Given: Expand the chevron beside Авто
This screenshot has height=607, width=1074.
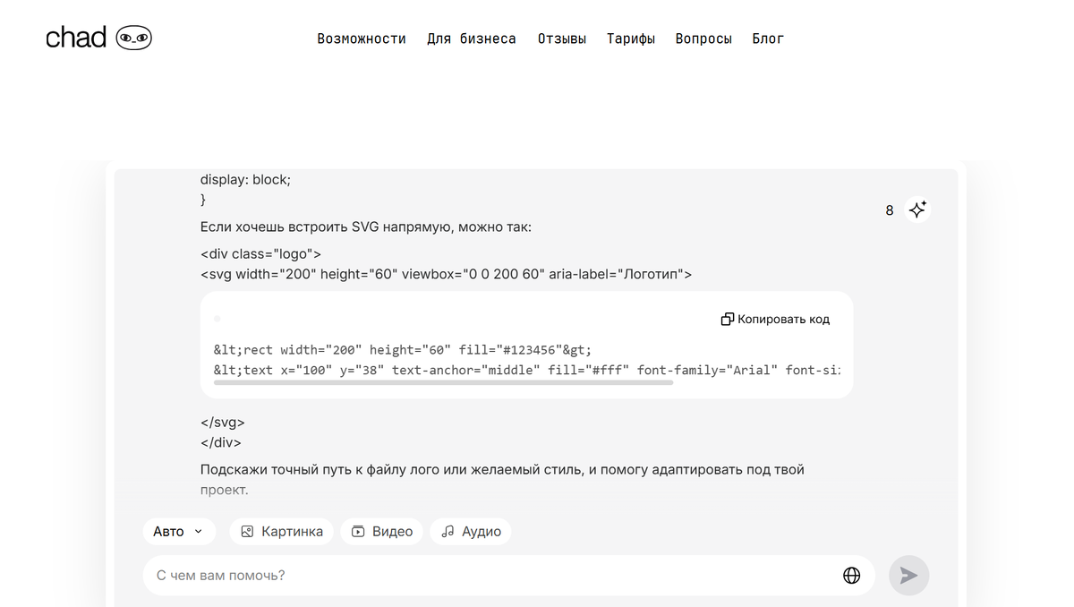Looking at the screenshot, I should click(x=199, y=532).
